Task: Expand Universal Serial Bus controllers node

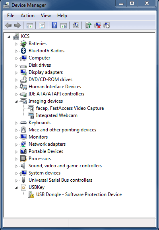Action: click(16, 180)
